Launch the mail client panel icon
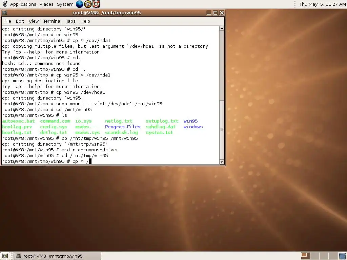The image size is (347, 260). pyautogui.click(x=88, y=4)
